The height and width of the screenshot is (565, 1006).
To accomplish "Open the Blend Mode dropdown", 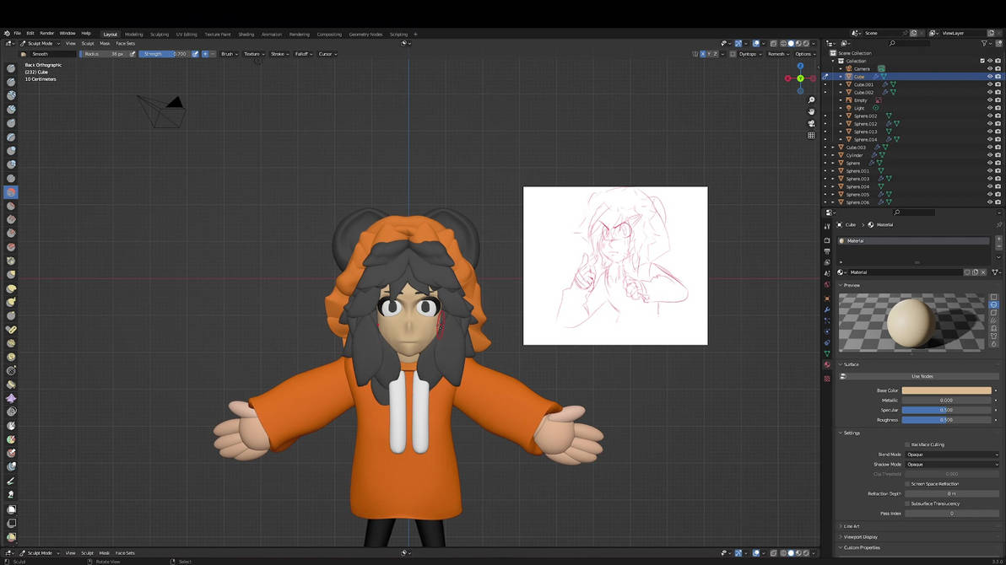I will (x=952, y=455).
